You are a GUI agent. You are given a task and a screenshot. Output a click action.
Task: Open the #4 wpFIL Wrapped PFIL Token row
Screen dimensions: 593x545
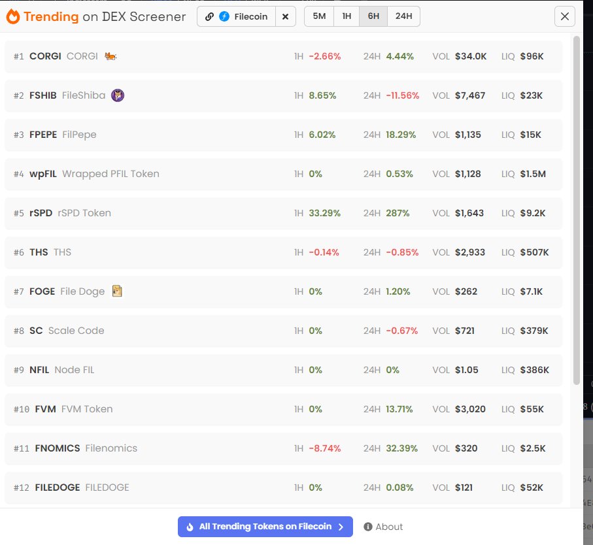(283, 174)
